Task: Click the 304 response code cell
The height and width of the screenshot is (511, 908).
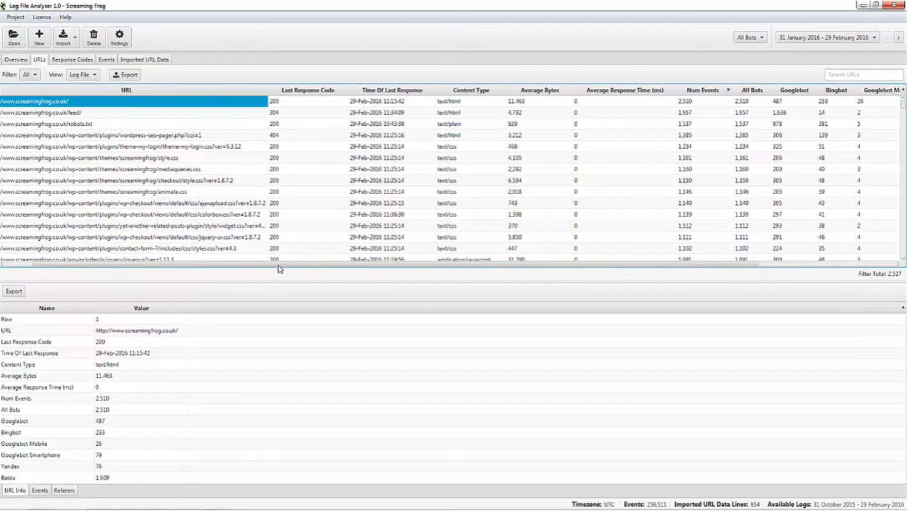Action: tap(274, 112)
